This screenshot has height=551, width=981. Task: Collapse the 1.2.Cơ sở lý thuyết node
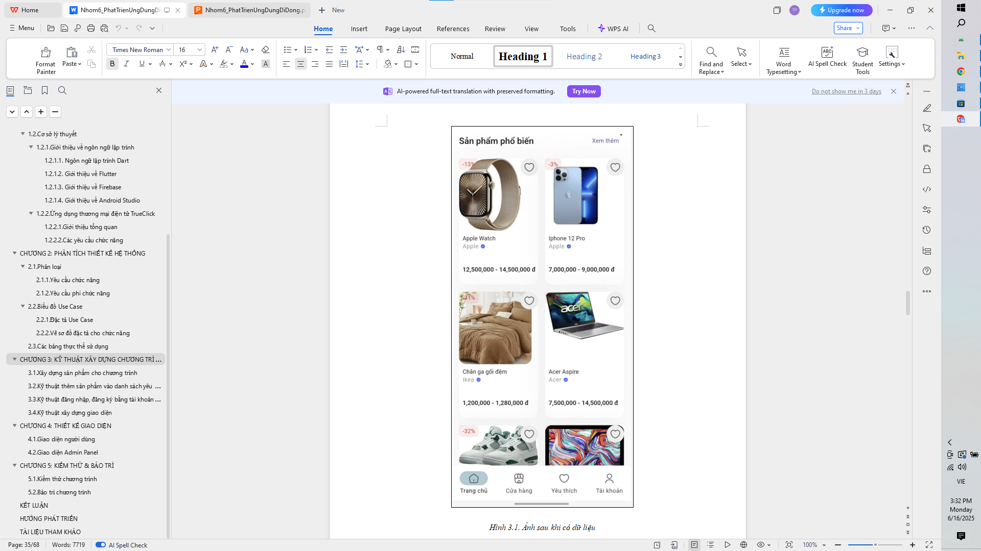22,134
